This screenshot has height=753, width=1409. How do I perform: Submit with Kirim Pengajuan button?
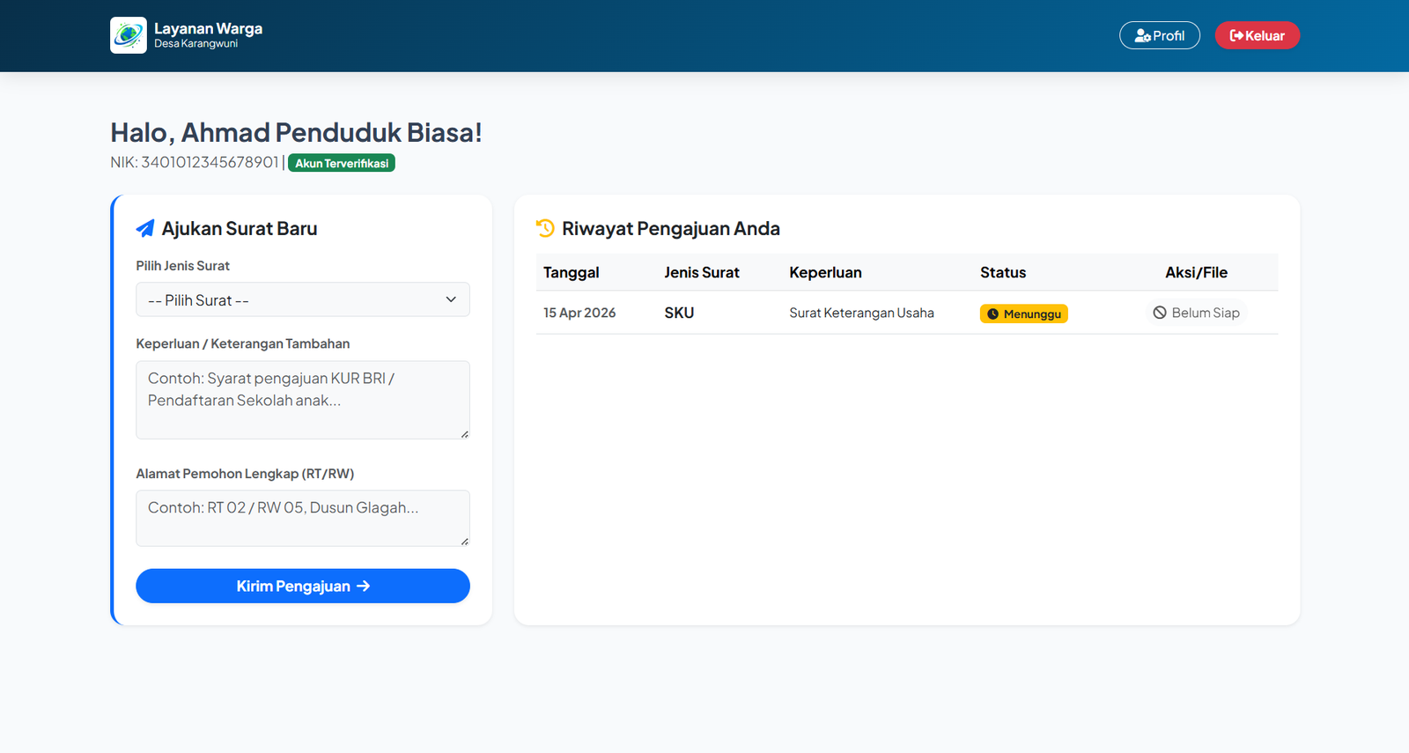point(303,587)
